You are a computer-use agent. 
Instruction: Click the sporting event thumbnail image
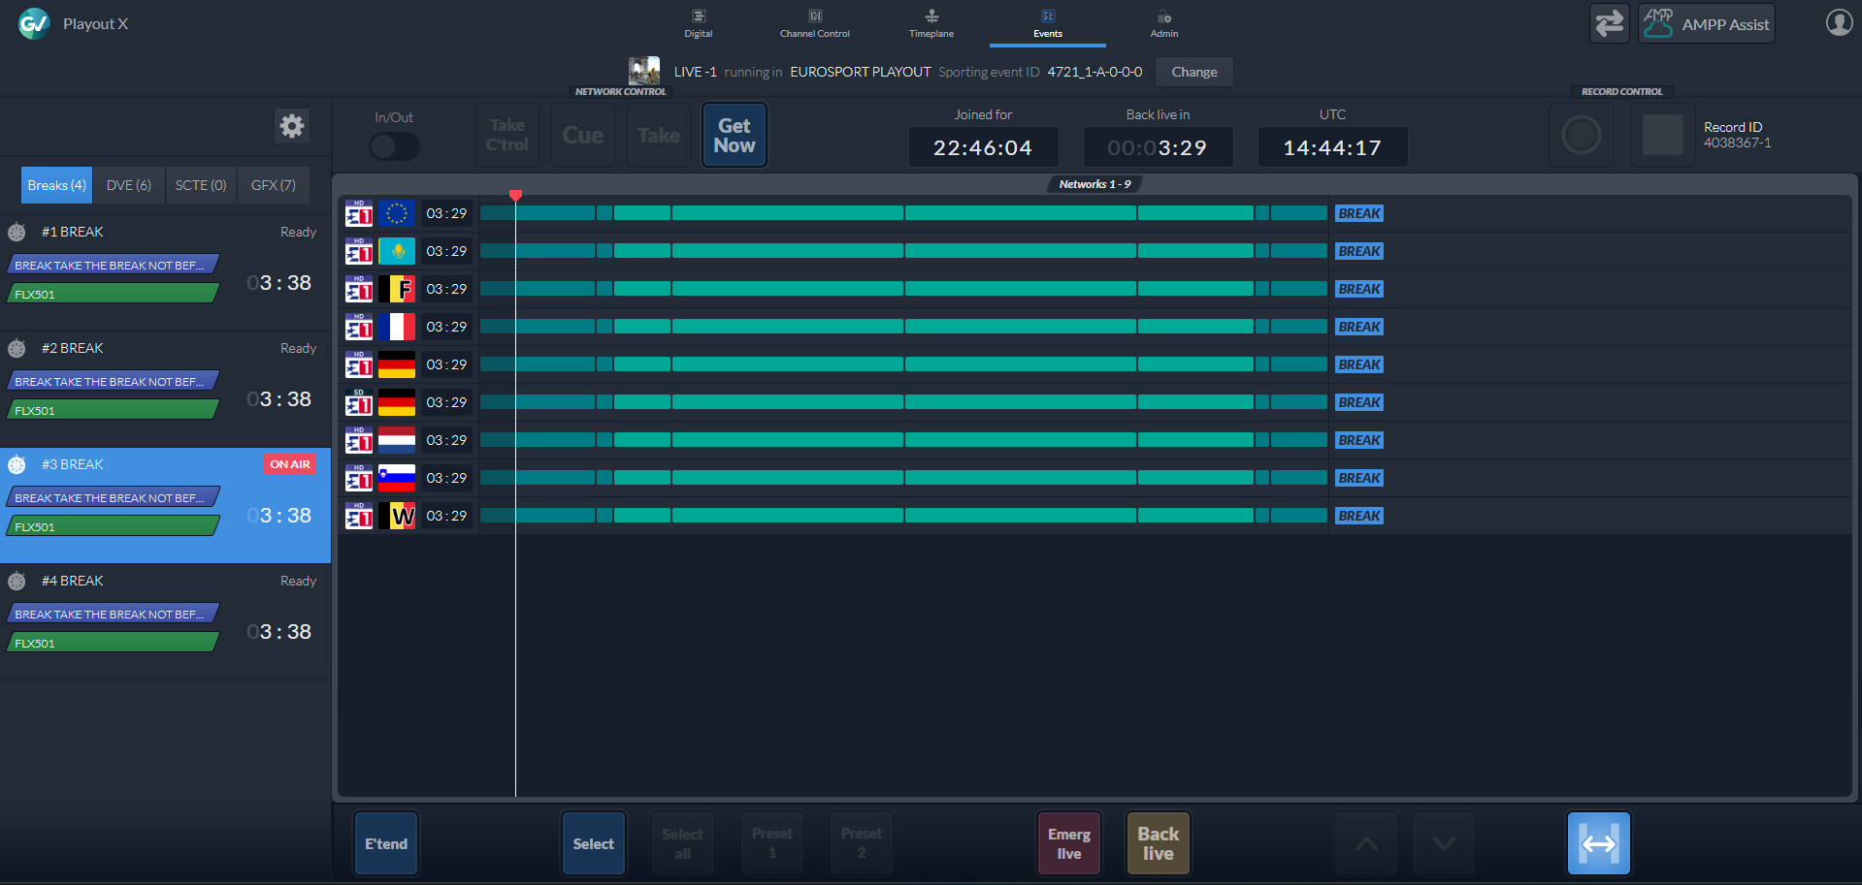click(644, 71)
